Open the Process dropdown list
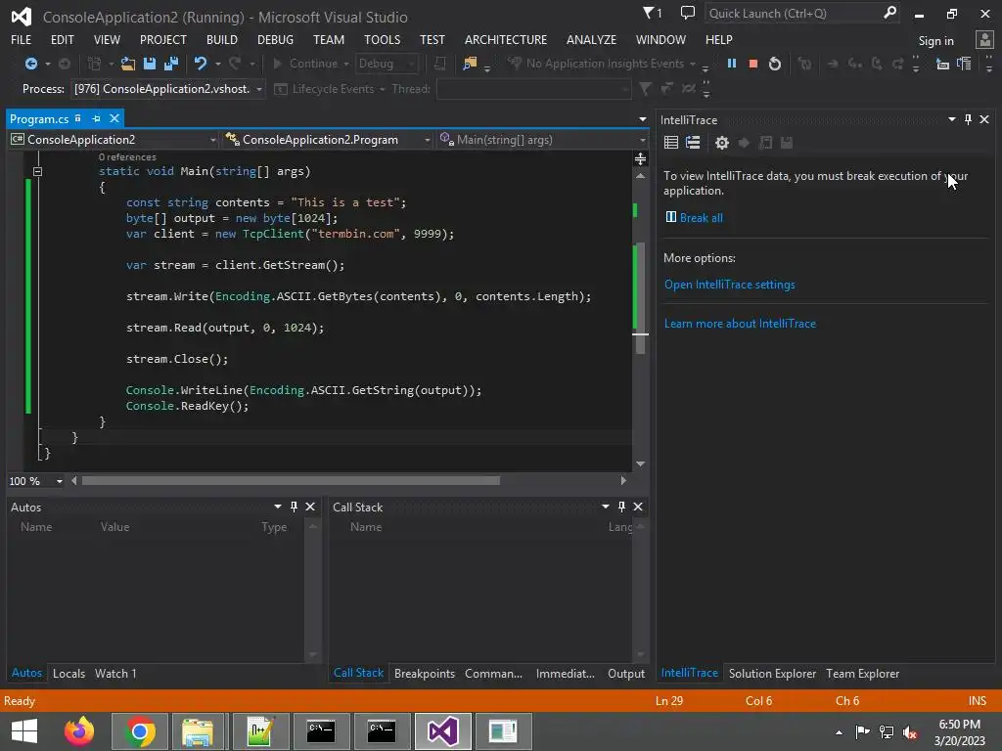 click(x=258, y=89)
